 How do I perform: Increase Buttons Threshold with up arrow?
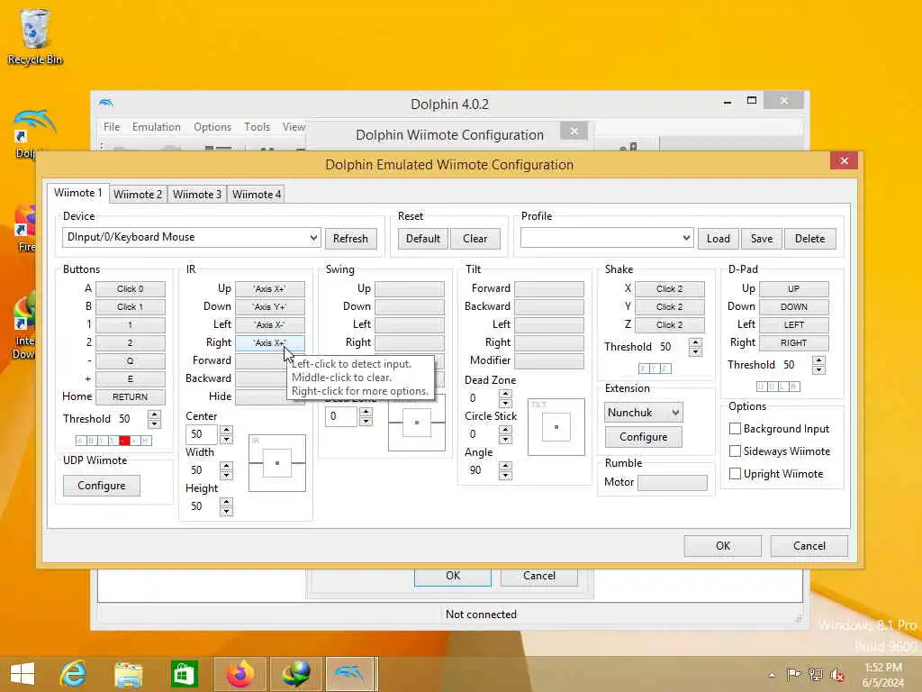[154, 414]
